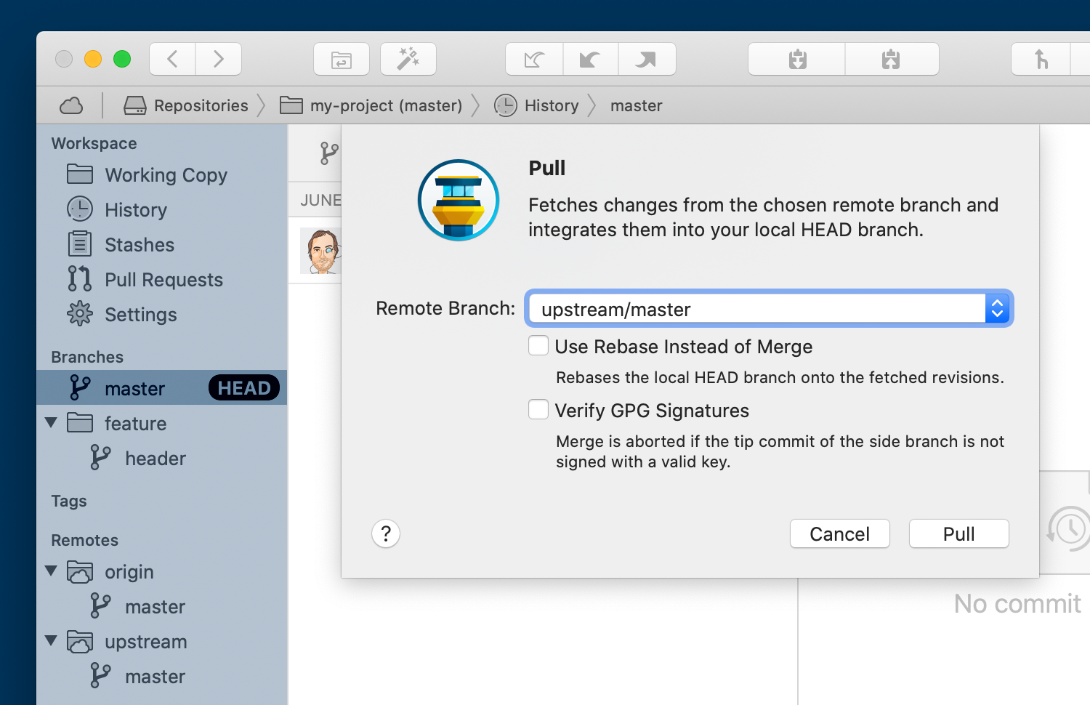Collapse the origin remote
Screen dimensions: 1090x705
coord(51,571)
